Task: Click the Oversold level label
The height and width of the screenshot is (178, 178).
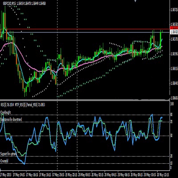Action: (x=4, y=161)
